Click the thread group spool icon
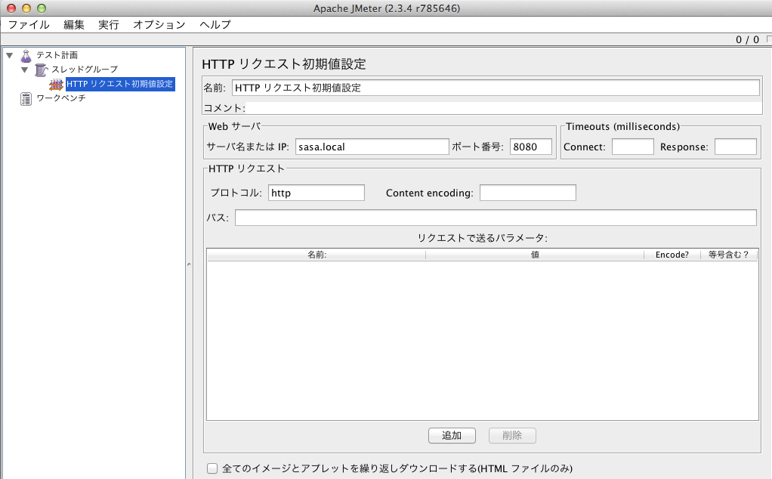Viewport: 772px width, 479px height. [x=41, y=70]
